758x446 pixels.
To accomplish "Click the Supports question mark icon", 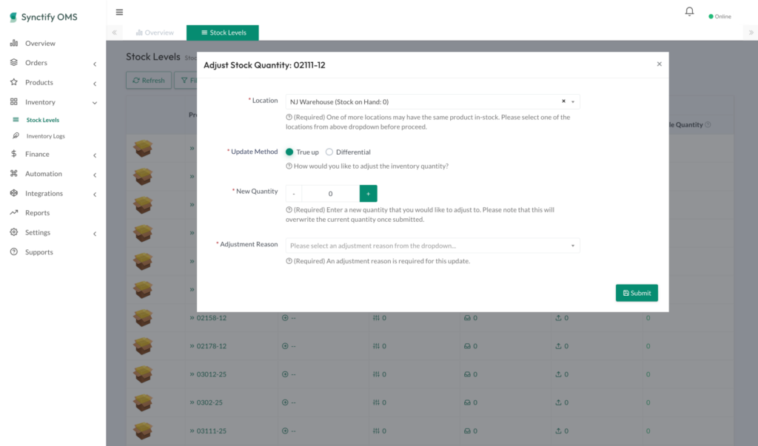I will coord(14,251).
